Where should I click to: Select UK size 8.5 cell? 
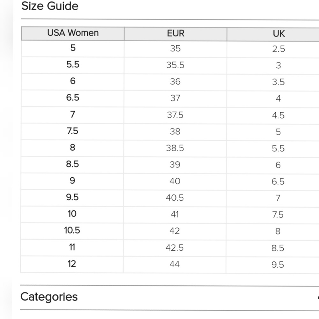tap(278, 248)
